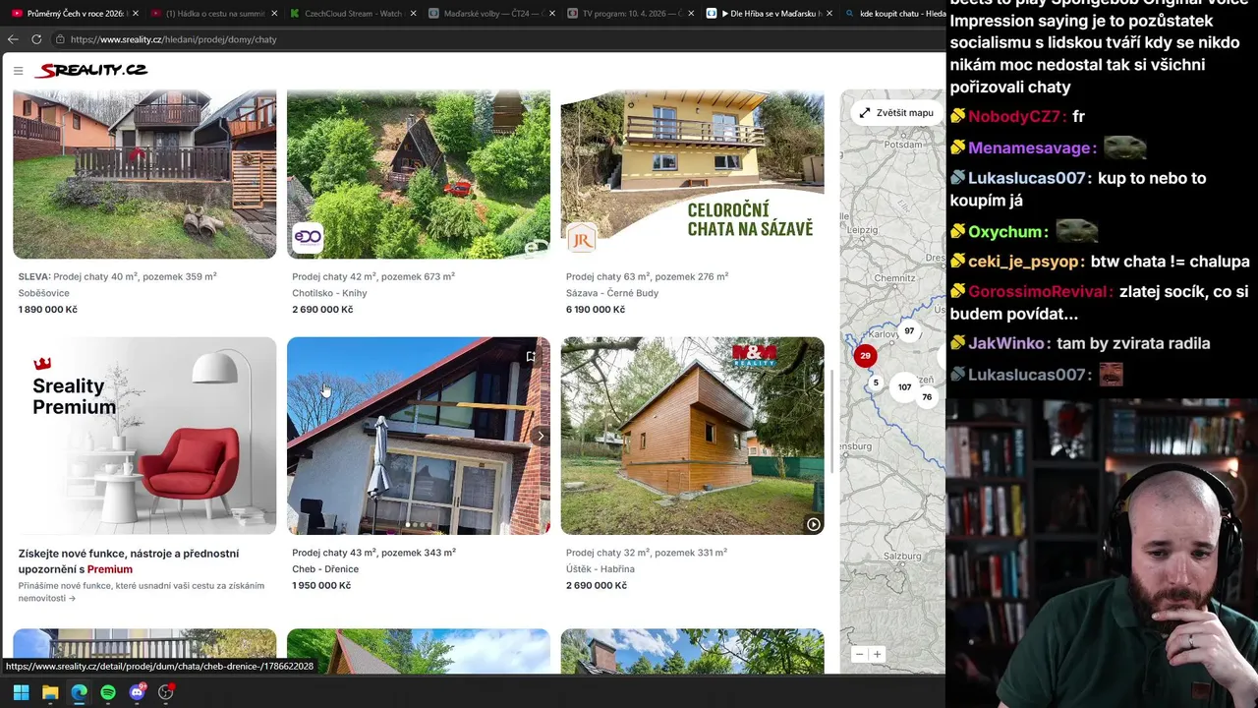Open File Explorer from the taskbar
The width and height of the screenshot is (1258, 708).
point(50,692)
